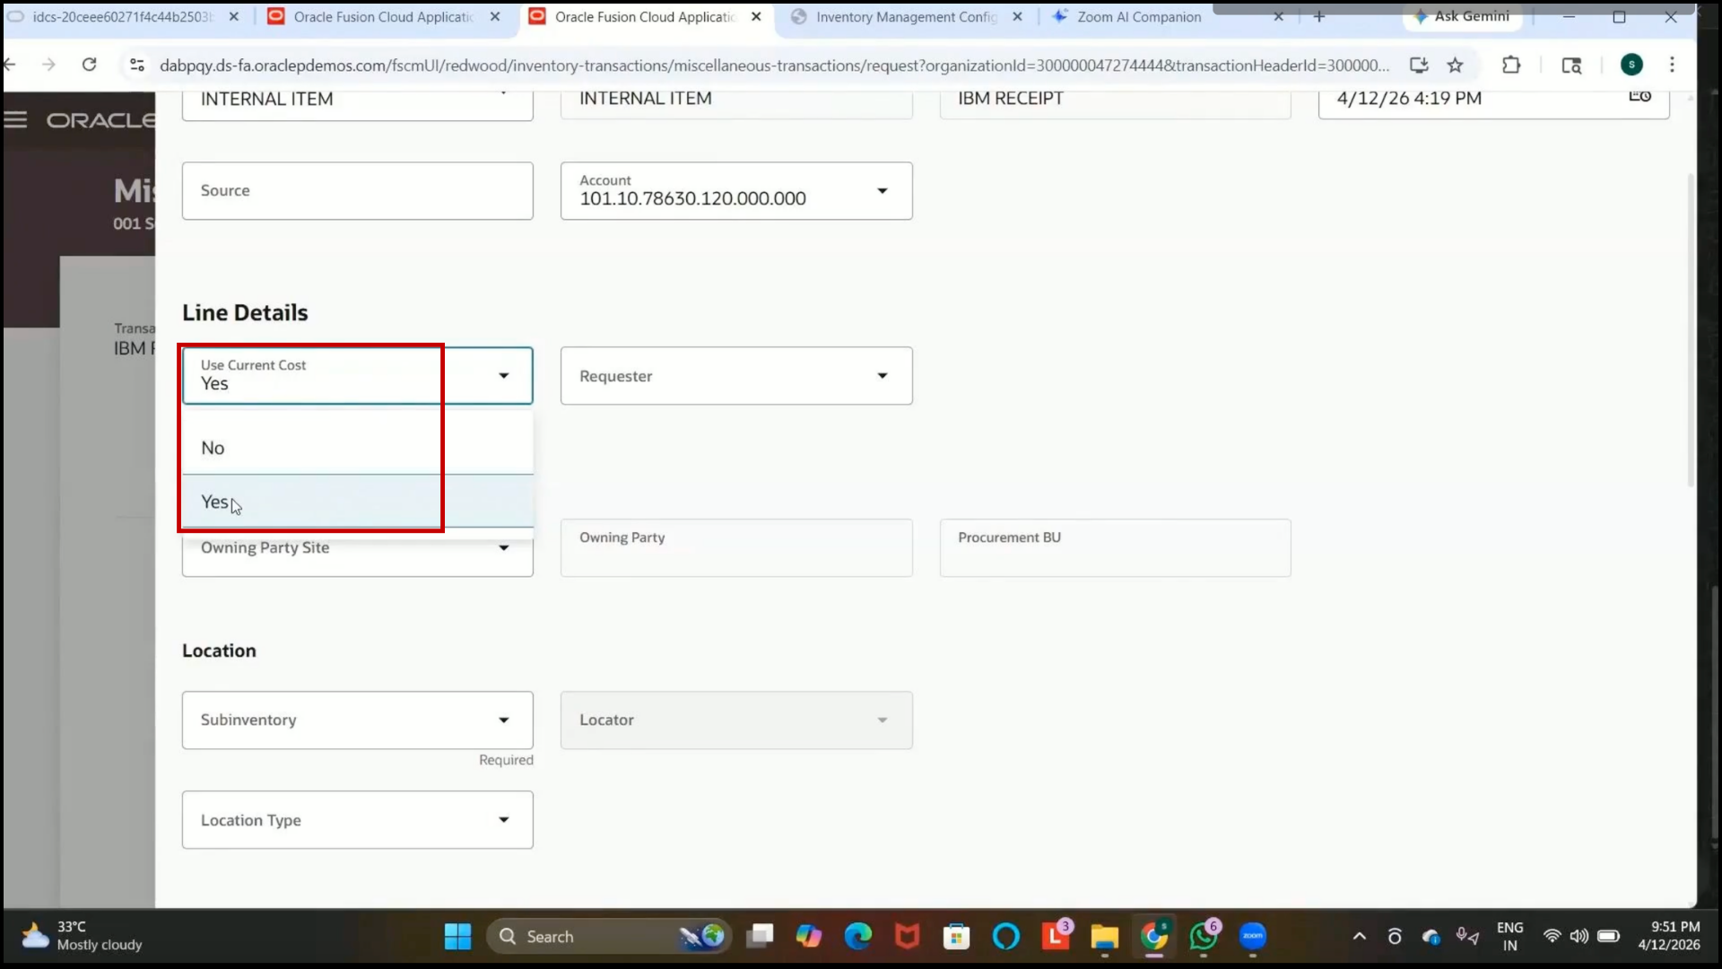Open McAfee from the taskbar
This screenshot has width=1722, height=969.
click(x=907, y=937)
